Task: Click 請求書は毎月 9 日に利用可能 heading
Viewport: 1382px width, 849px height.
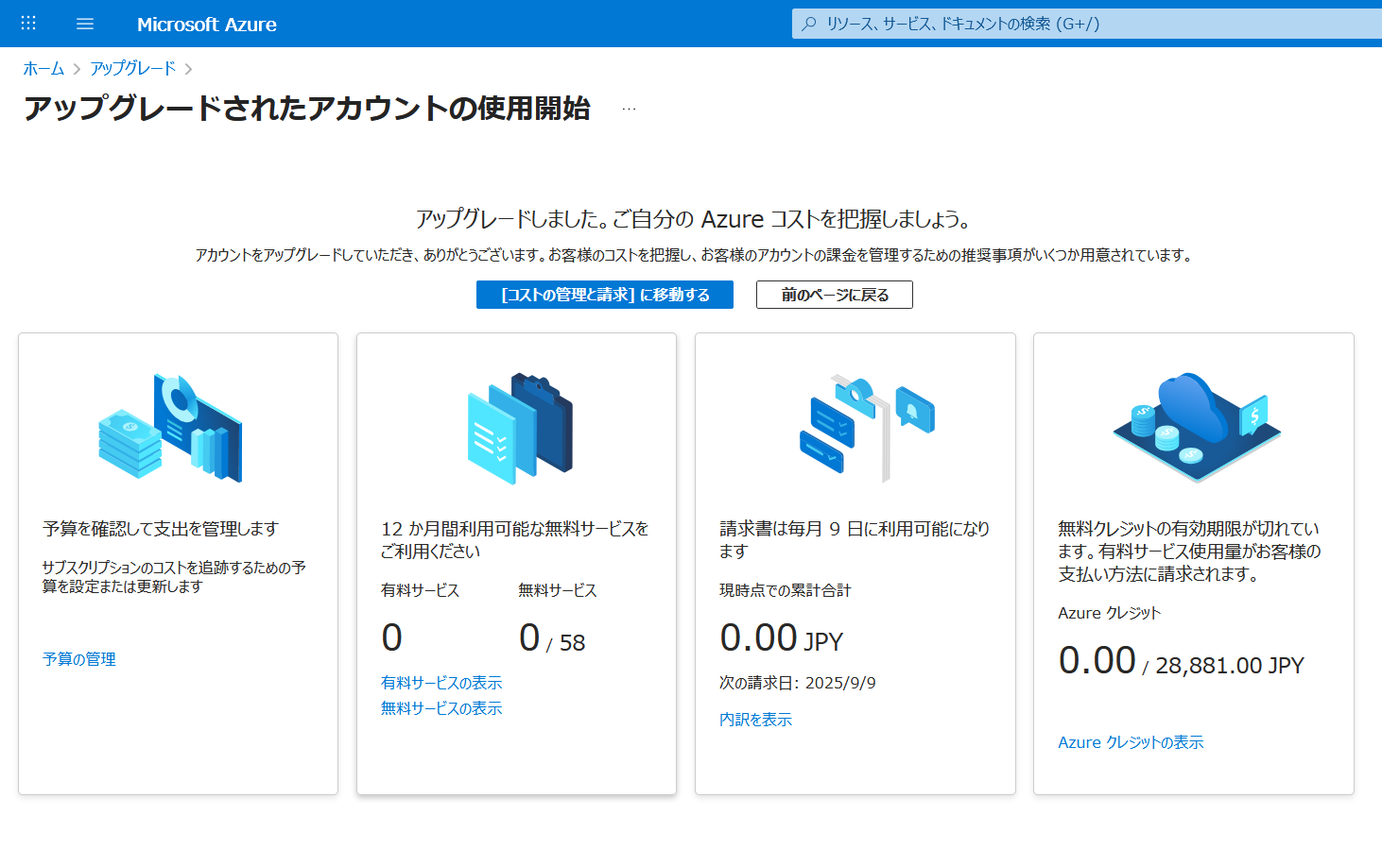Action: click(855, 540)
